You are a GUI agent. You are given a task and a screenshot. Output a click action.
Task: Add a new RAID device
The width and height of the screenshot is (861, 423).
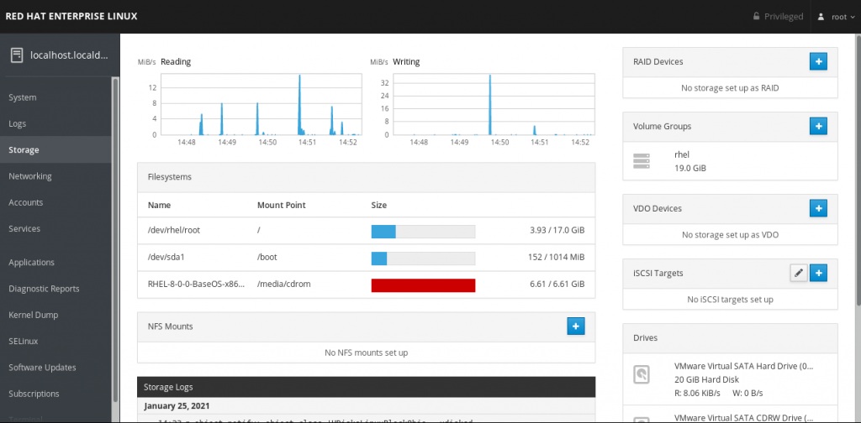point(818,61)
